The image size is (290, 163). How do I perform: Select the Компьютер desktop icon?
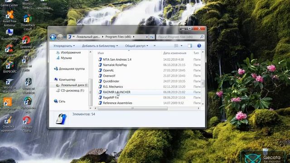[10, 35]
